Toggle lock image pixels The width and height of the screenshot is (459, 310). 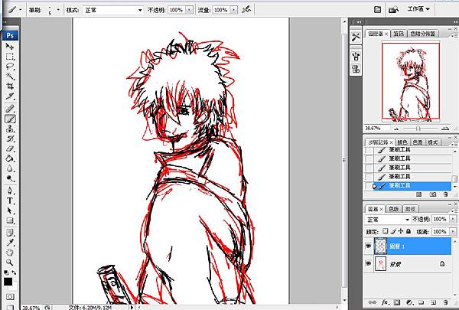(393, 231)
